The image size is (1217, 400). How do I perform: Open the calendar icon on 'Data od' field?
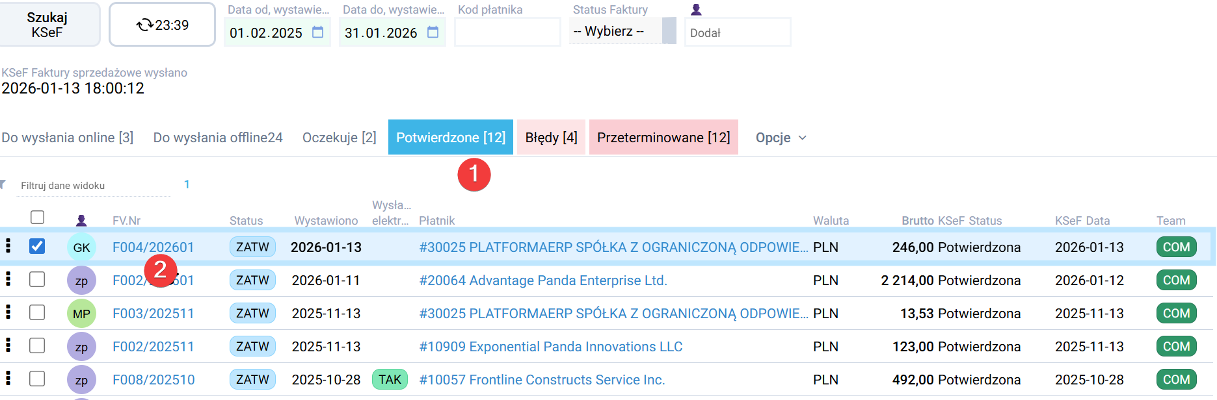coord(317,32)
